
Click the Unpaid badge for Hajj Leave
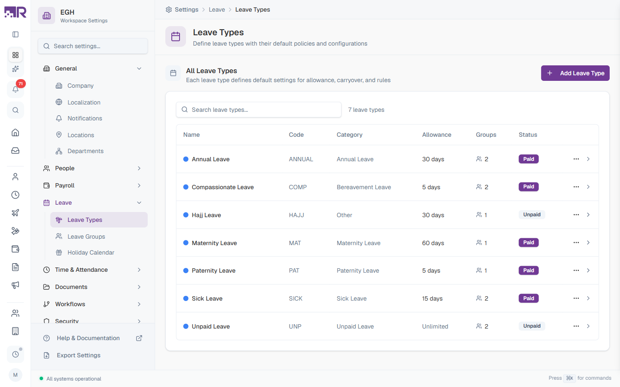[532, 215]
